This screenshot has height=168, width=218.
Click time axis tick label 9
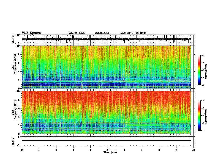[x=176, y=150]
